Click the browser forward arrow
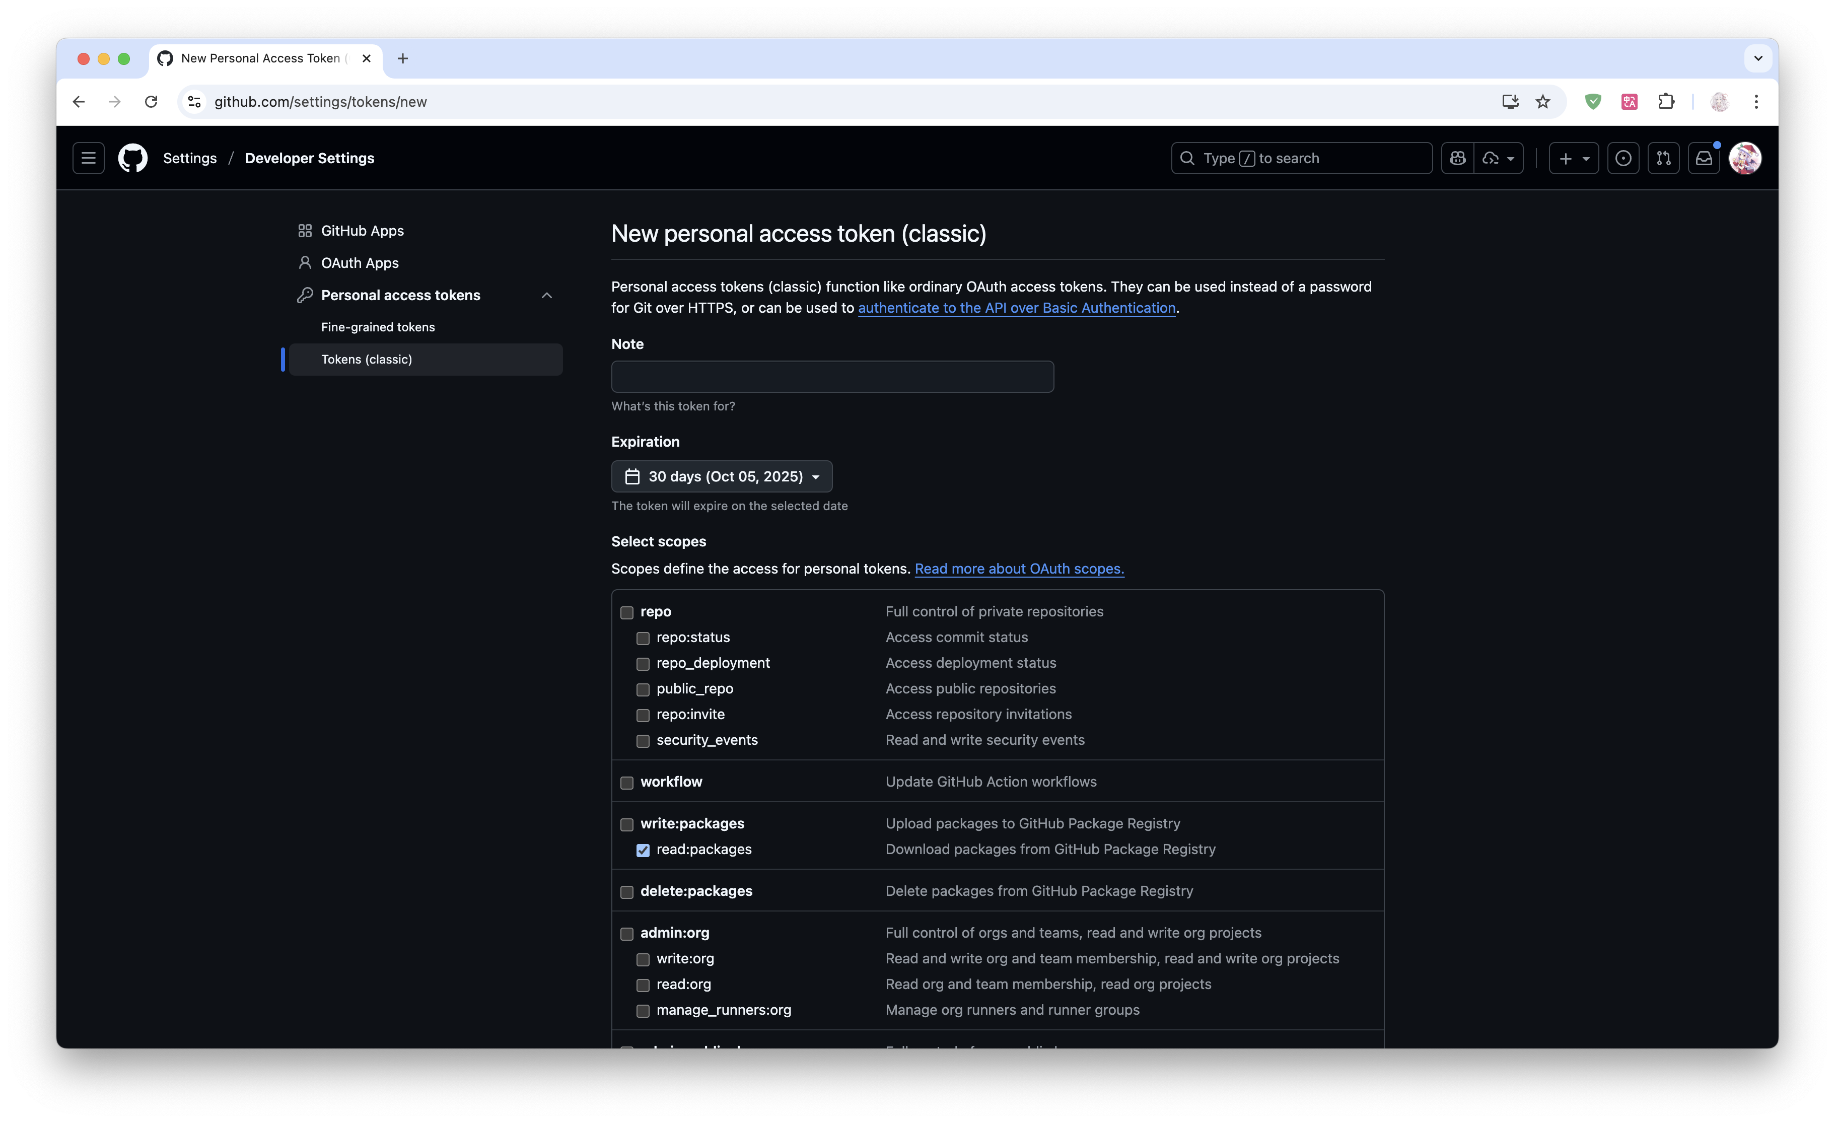Screen dimensions: 1835x1123 click(115, 101)
